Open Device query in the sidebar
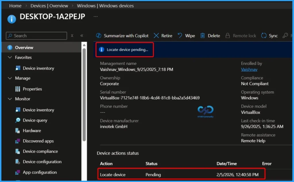The image size is (294, 182). tap(35, 120)
